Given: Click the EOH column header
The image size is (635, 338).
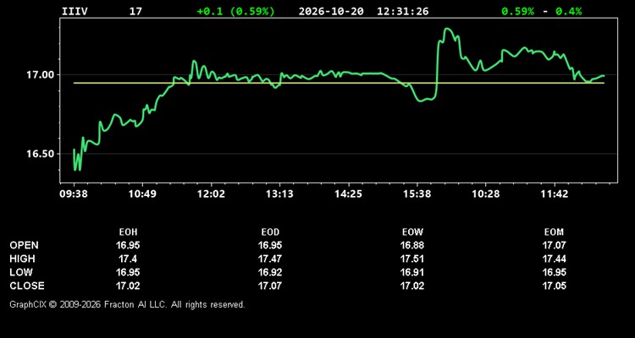Looking at the screenshot, I should pos(128,232).
